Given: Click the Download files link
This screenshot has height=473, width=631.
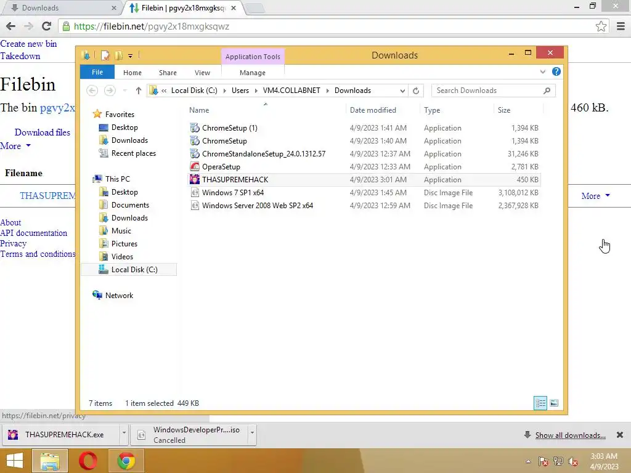Looking at the screenshot, I should (43, 132).
